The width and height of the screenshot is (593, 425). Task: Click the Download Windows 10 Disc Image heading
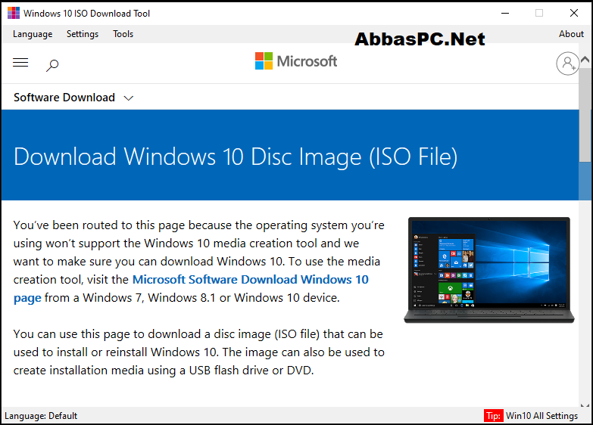[x=236, y=157]
